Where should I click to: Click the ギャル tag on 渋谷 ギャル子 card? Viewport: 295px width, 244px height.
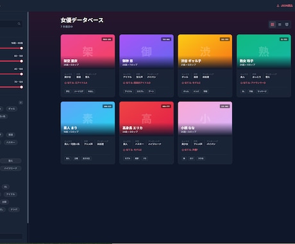click(186, 91)
